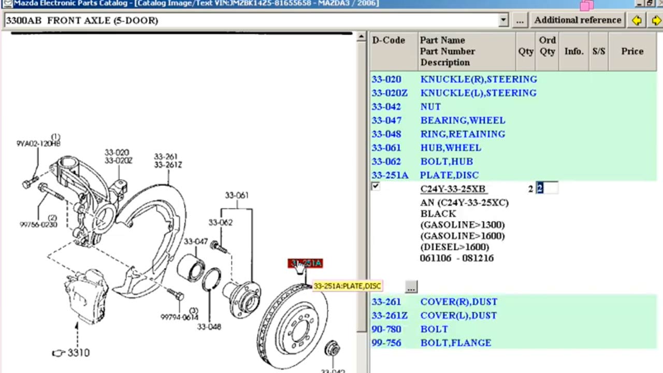Viewport: 663px width, 373px height.
Task: Select the BOLT,HUB row in parts list
Action: point(513,162)
